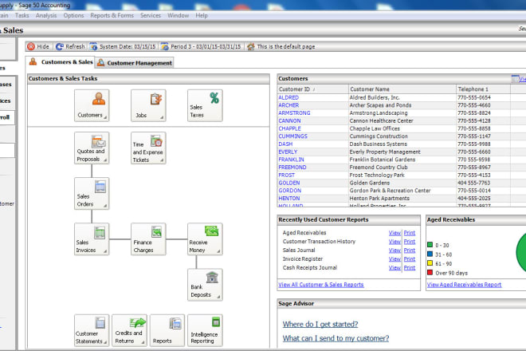Click the Hide toolbar button
Viewport: 526px width, 351px height.
coord(38,47)
